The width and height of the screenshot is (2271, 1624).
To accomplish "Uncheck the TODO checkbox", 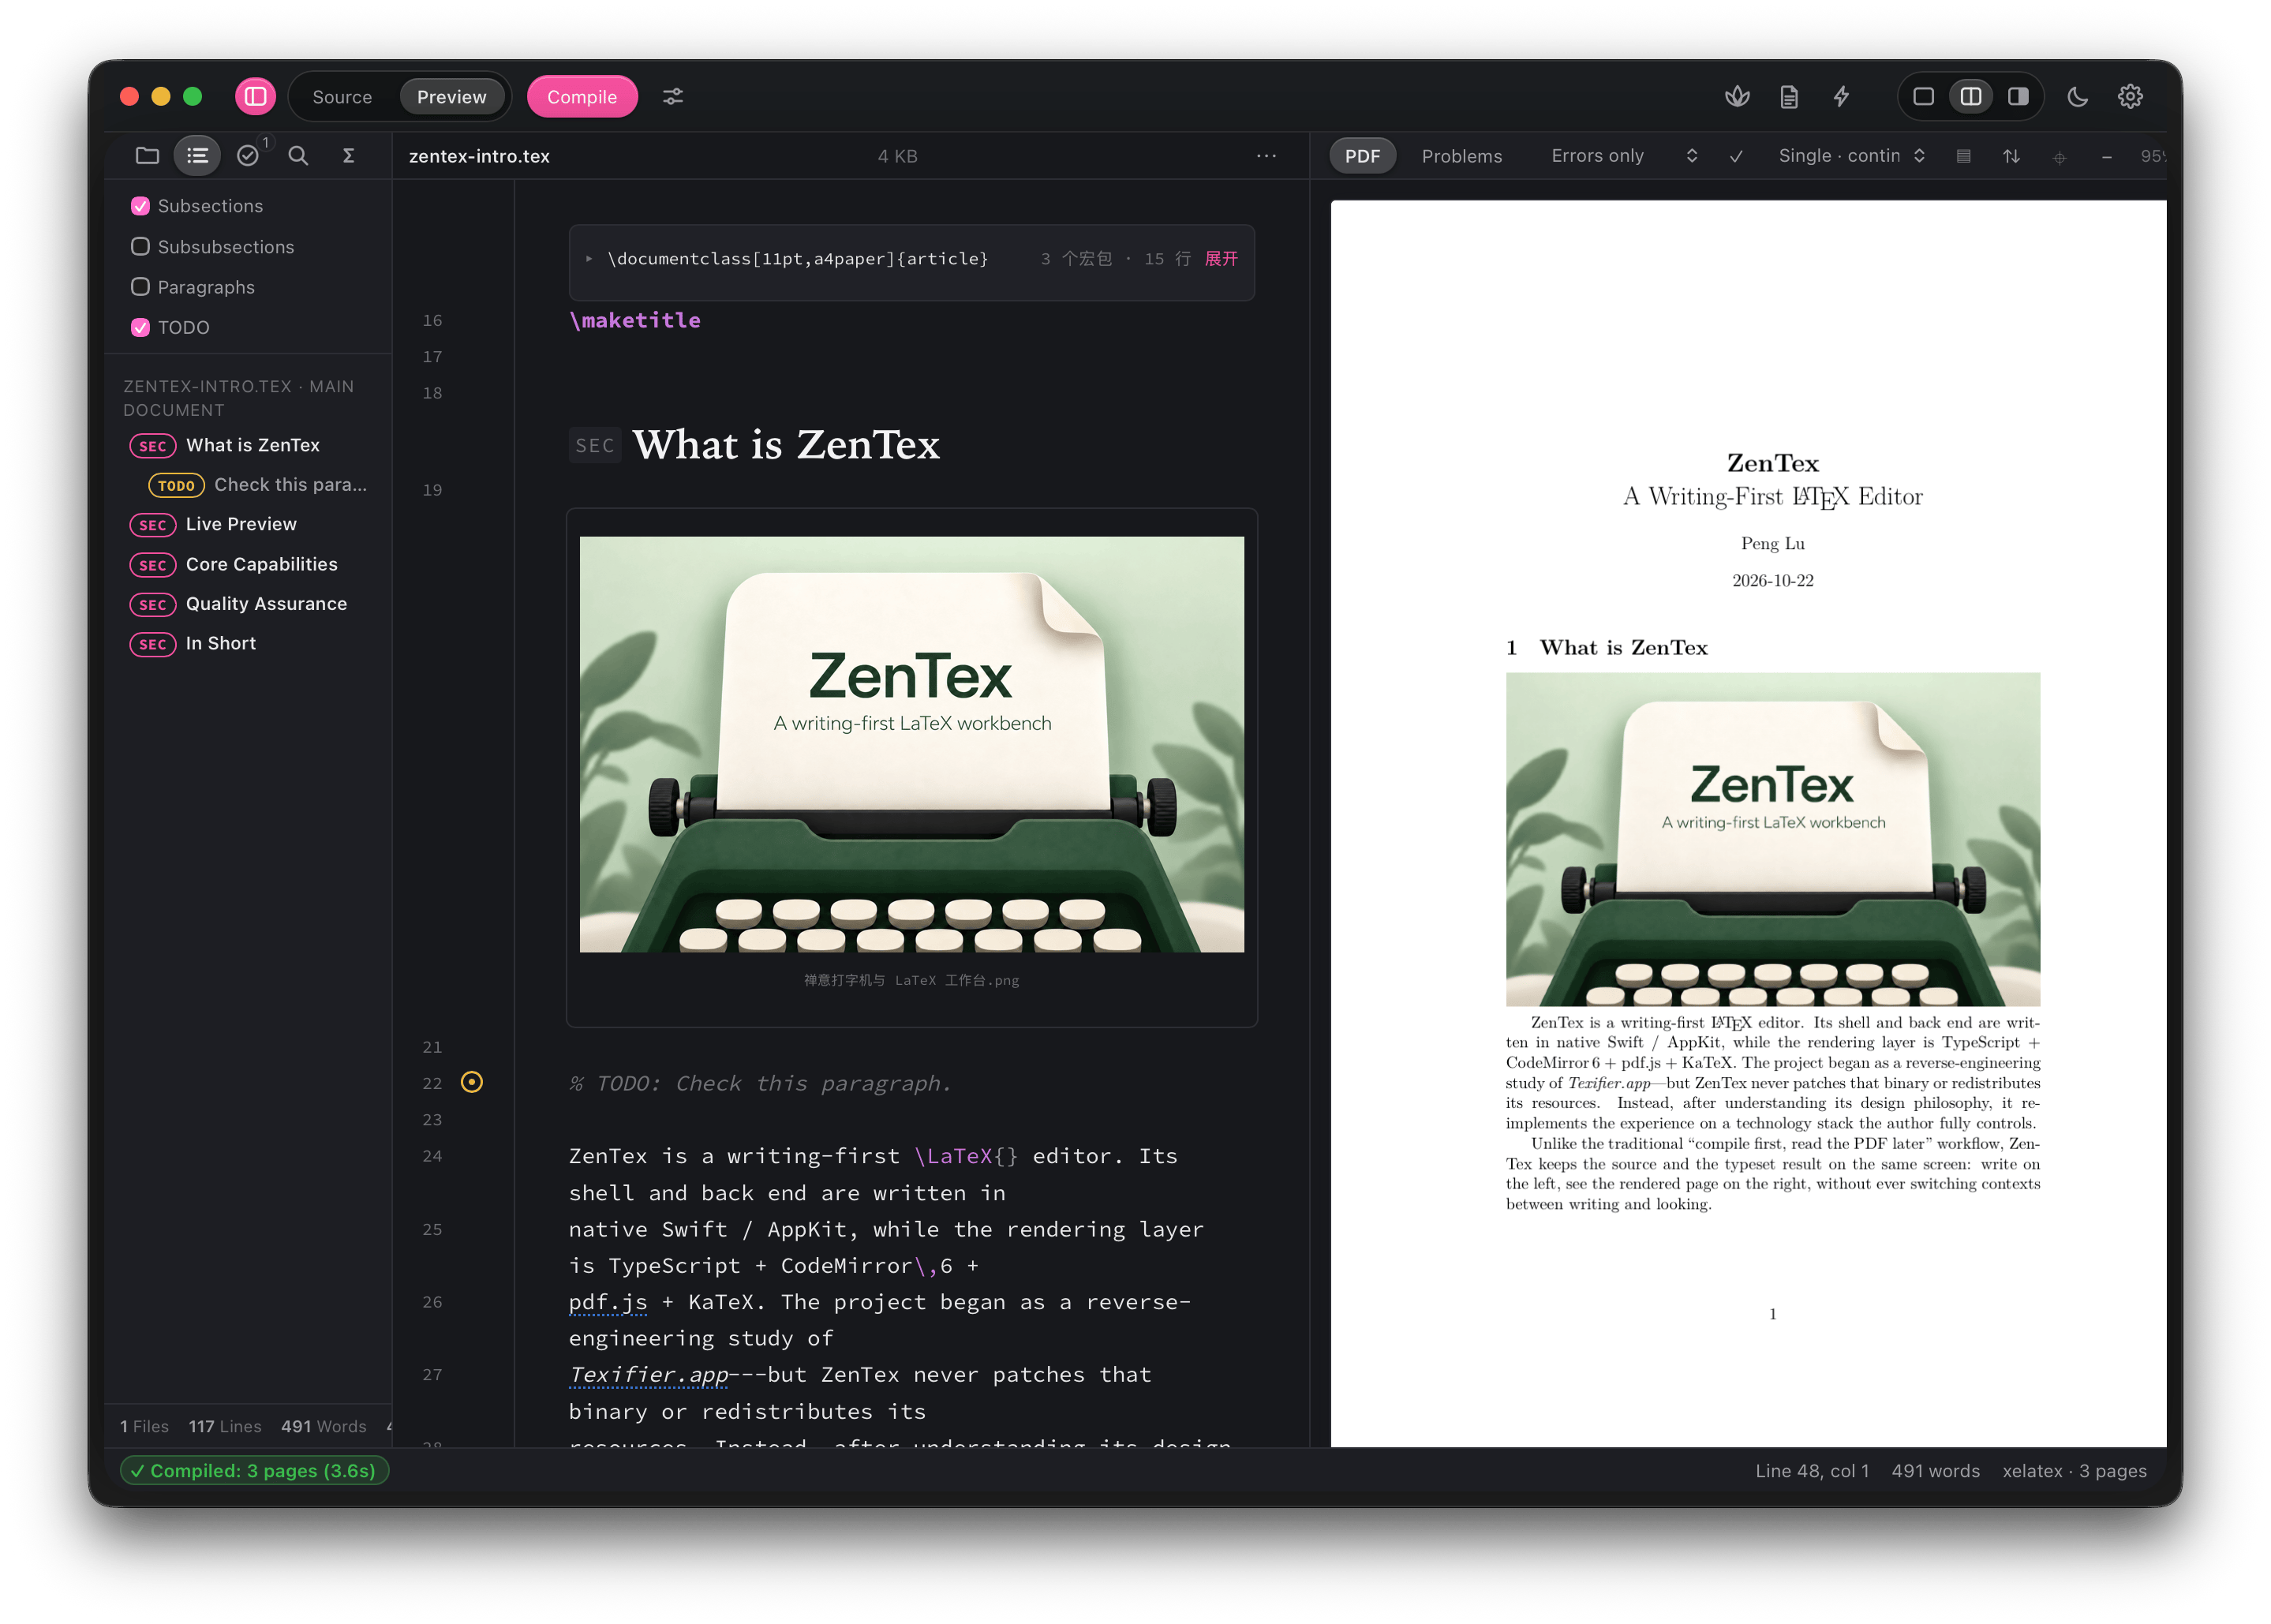I will 140,327.
